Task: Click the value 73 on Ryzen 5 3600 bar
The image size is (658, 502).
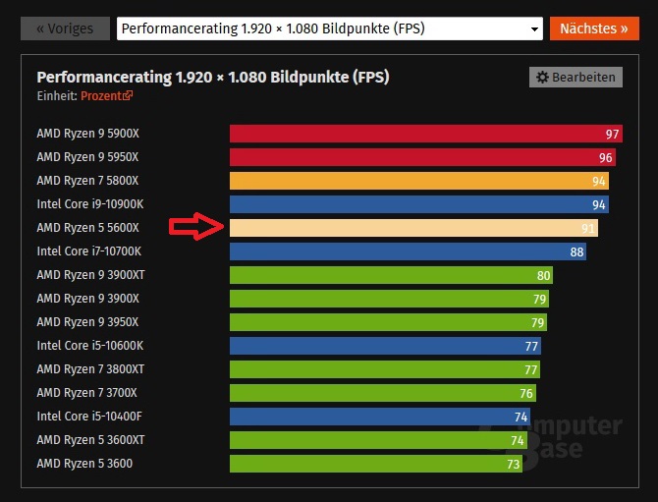Action: (514, 465)
